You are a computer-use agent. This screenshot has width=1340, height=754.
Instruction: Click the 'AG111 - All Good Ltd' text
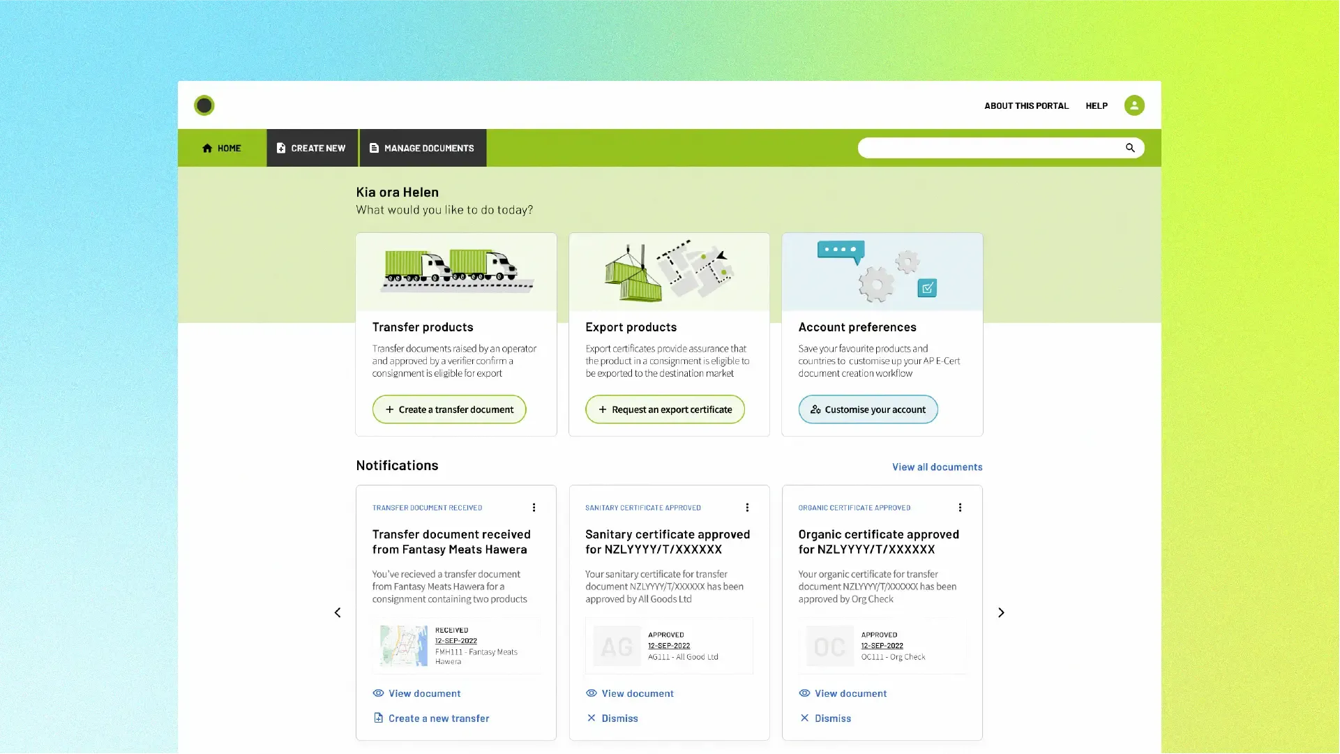(683, 657)
